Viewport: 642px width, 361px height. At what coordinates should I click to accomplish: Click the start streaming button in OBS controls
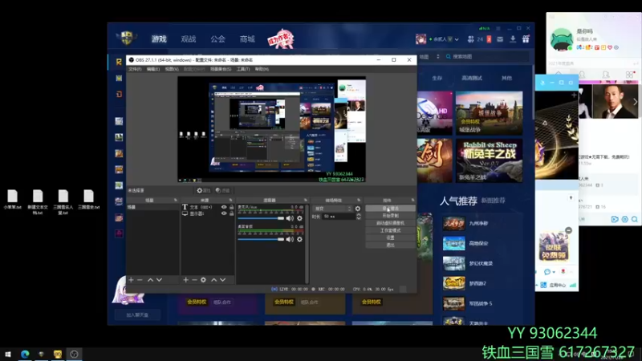coord(390,209)
